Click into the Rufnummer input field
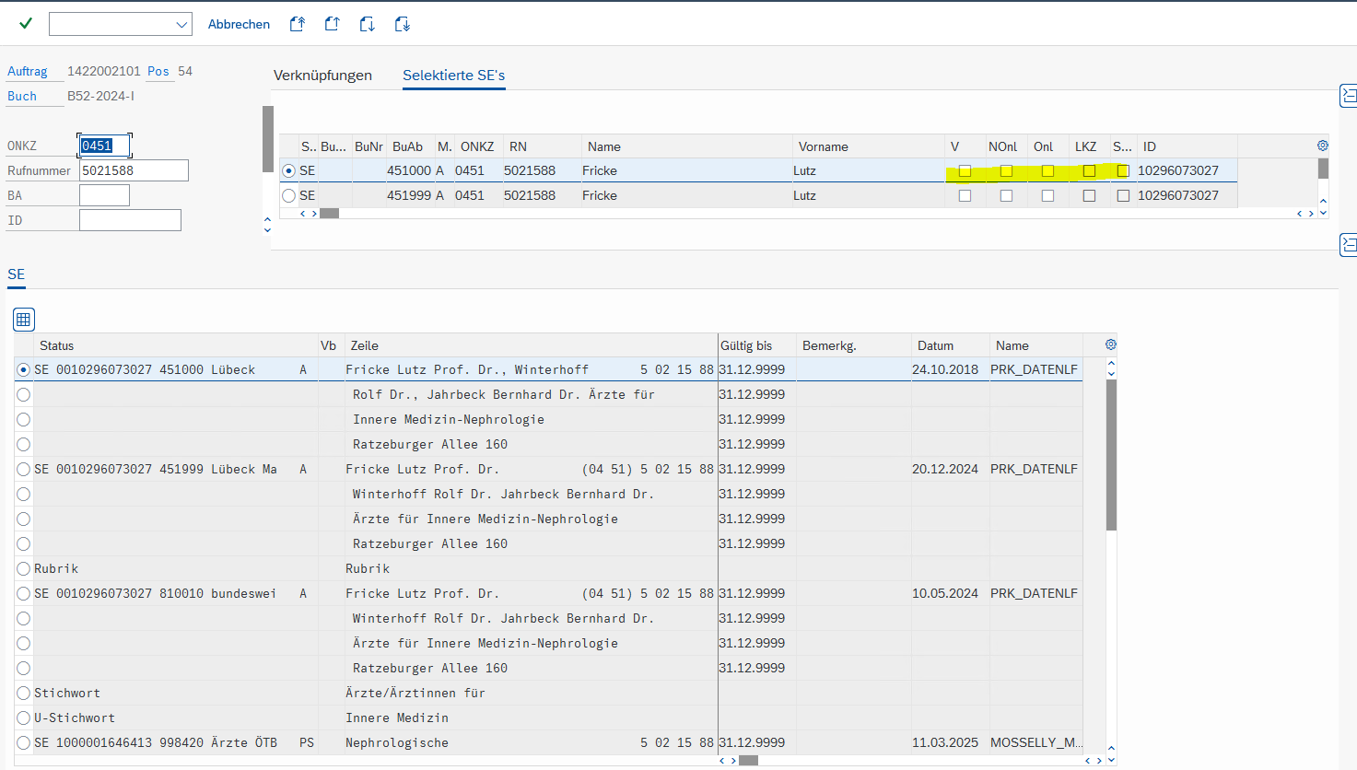This screenshot has width=1357, height=770. coord(134,170)
